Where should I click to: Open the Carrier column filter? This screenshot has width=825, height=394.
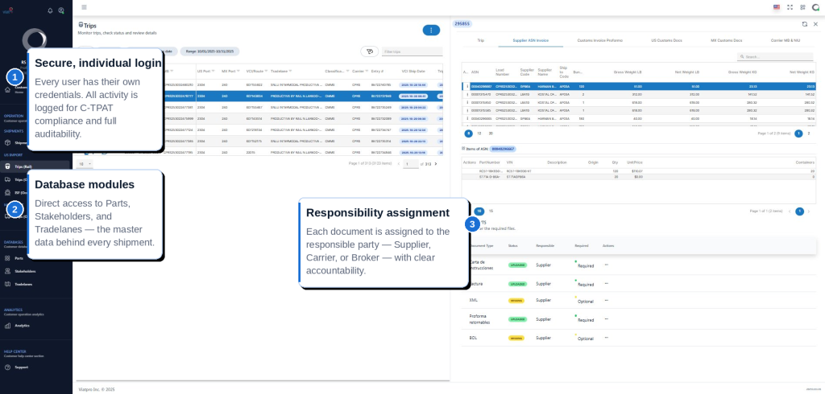367,71
